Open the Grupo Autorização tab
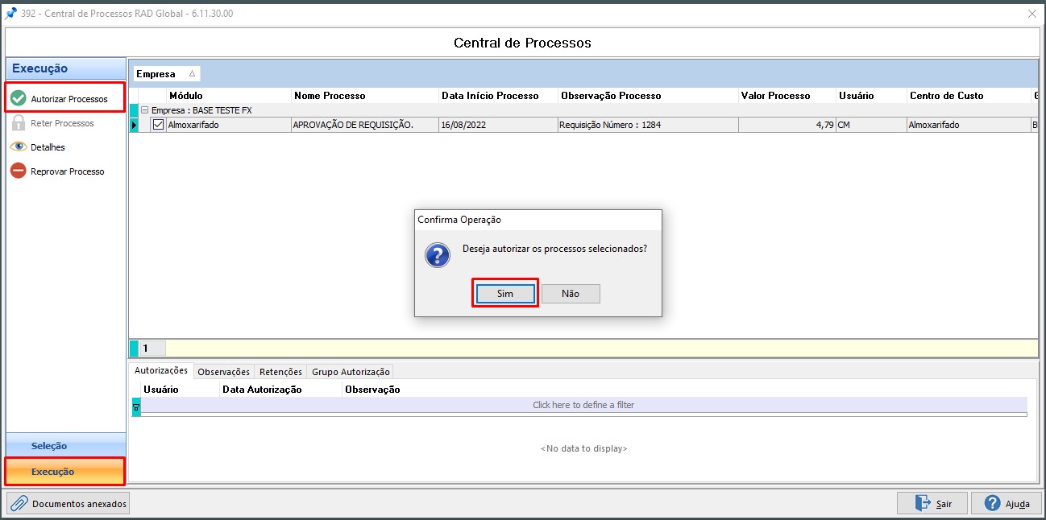This screenshot has width=1046, height=520. coord(351,372)
